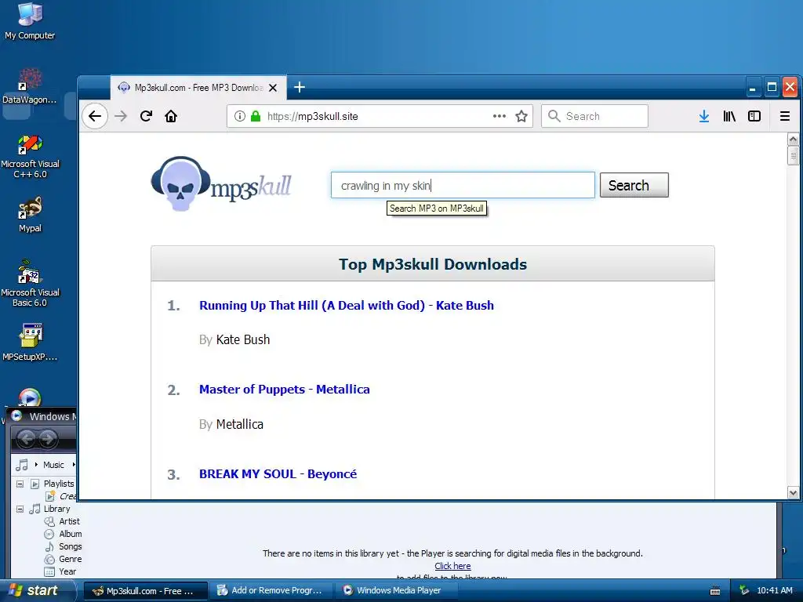Open Microsoft Visual C++ 6.0 shortcut
Image resolution: width=803 pixels, height=602 pixels.
pos(30,156)
